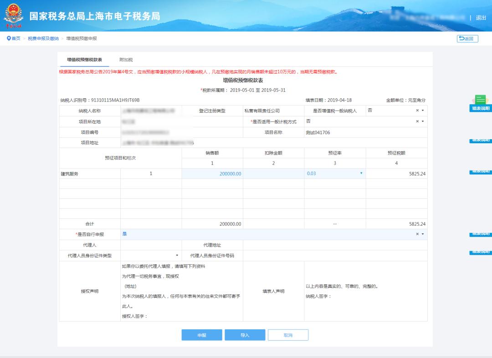Screen dimensions: 492x358
Task: Click the 取消 cancel button
Action: [288, 335]
